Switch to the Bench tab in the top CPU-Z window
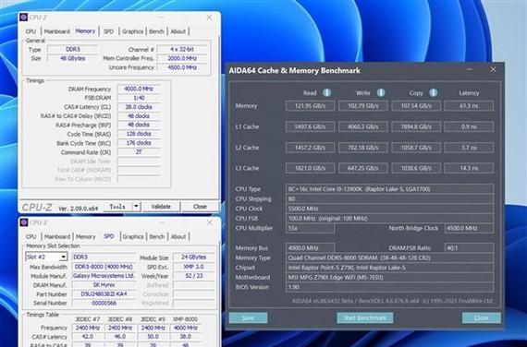 (x=156, y=31)
